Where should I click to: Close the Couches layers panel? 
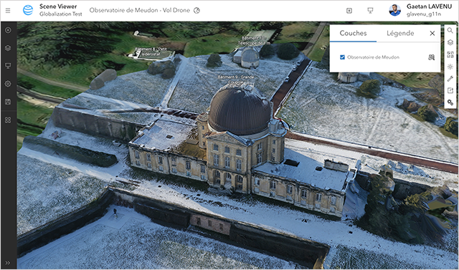point(432,34)
